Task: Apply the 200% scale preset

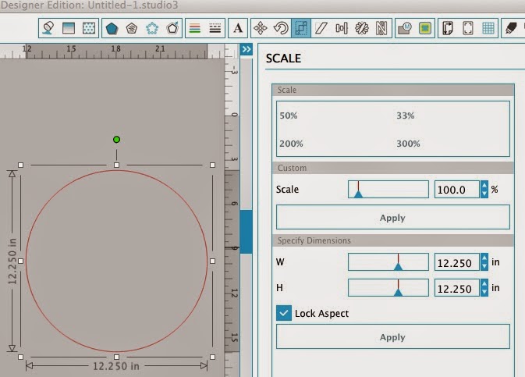Action: pyautogui.click(x=291, y=144)
